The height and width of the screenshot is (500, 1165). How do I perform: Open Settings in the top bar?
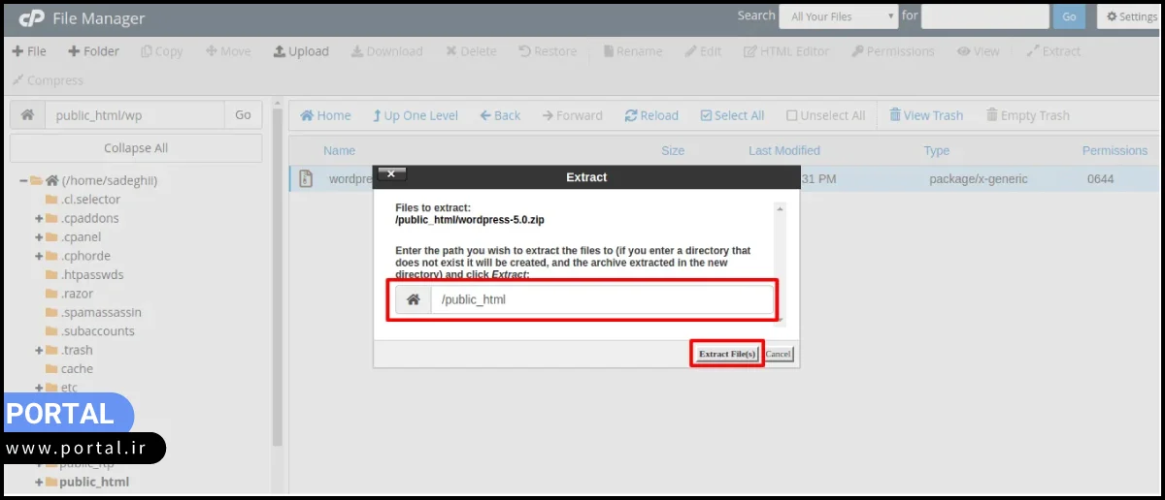coord(1129,16)
